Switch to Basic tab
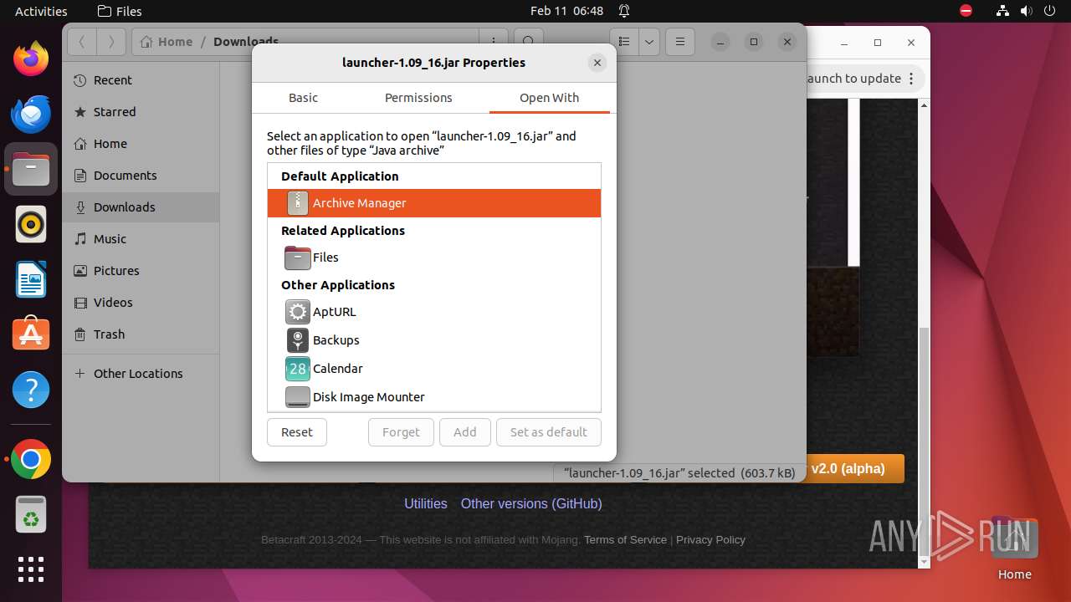 coord(303,98)
